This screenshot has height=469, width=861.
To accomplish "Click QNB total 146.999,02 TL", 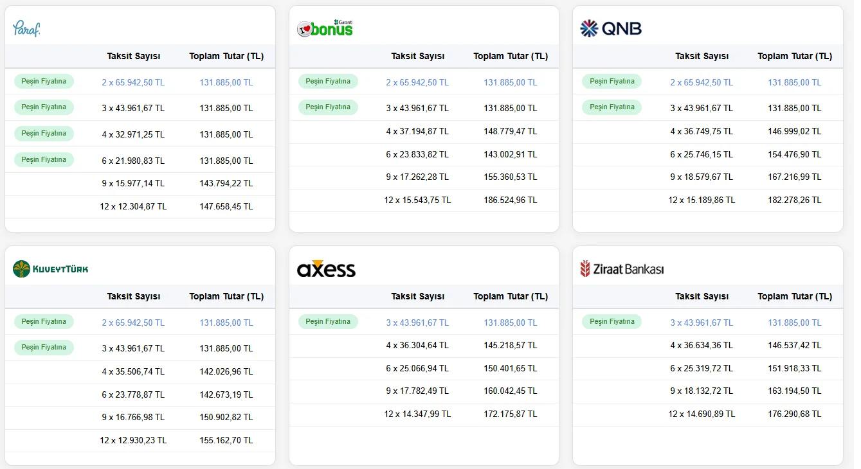I will 795,131.
